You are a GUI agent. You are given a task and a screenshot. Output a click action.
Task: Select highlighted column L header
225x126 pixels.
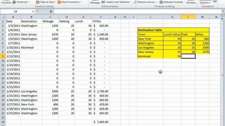tap(188, 17)
